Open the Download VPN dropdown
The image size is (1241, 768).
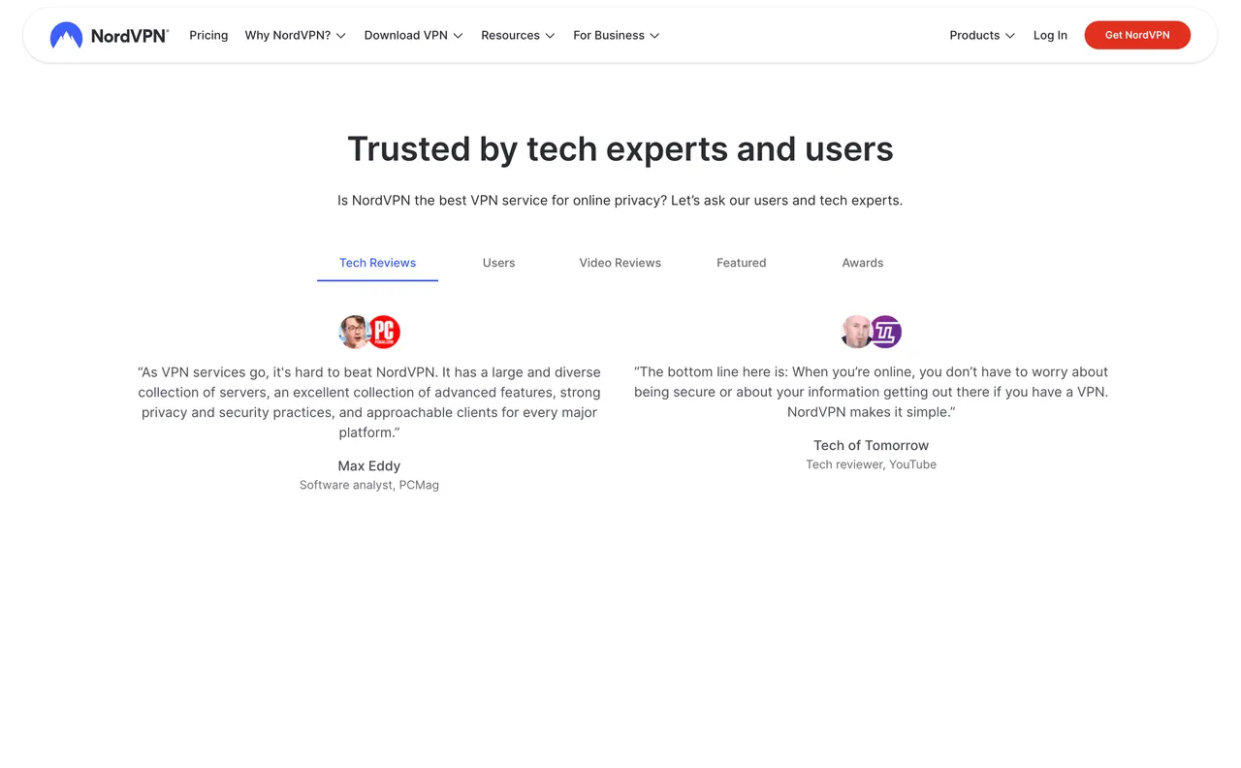click(413, 36)
